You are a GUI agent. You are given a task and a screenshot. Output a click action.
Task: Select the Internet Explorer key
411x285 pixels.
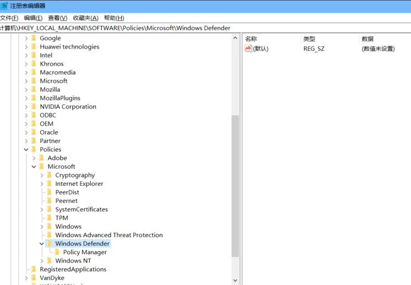(79, 184)
